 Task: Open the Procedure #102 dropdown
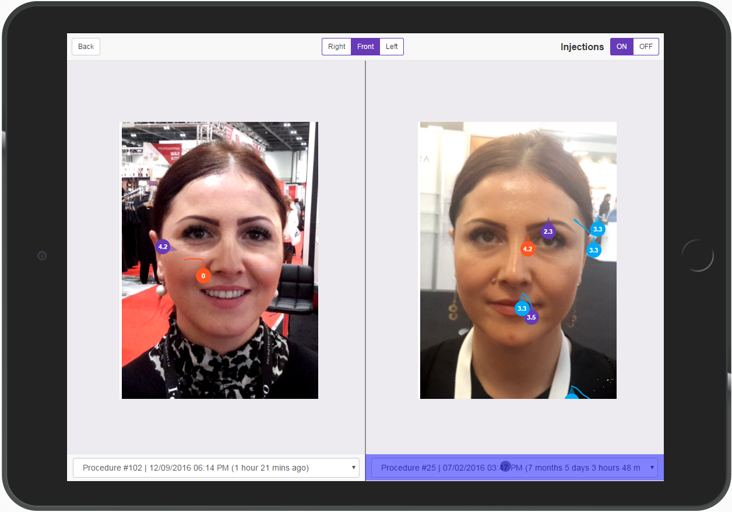[216, 468]
